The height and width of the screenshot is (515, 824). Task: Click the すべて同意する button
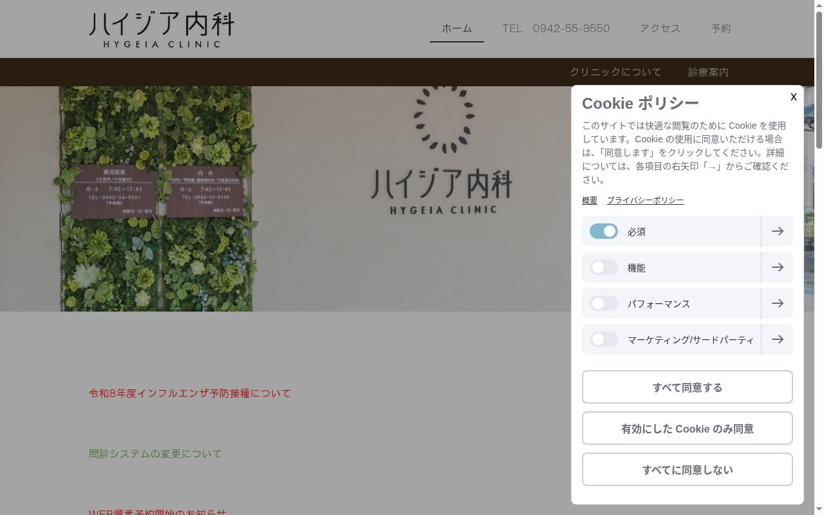pyautogui.click(x=688, y=387)
